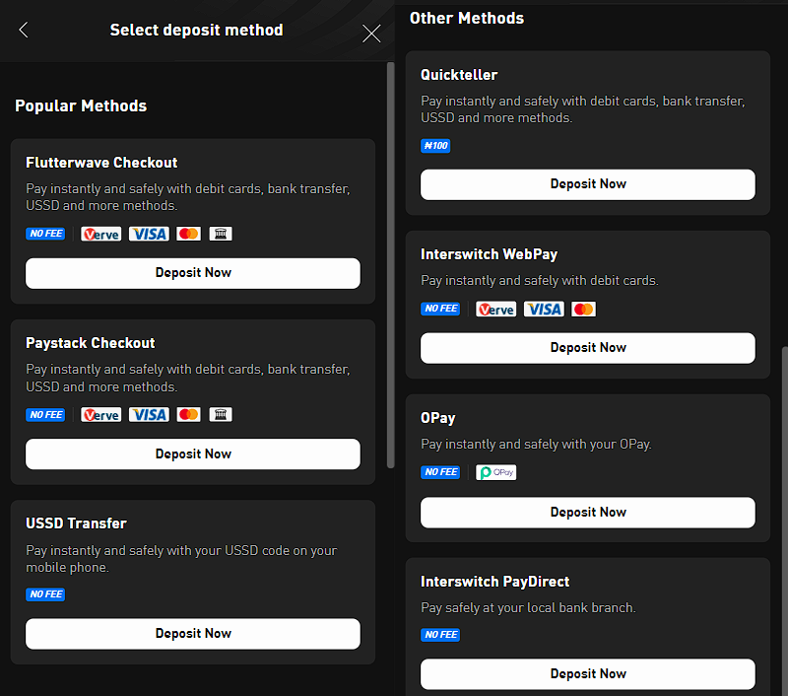
Task: Click Deposit Now for Flutterwave Checkout
Action: click(x=192, y=273)
